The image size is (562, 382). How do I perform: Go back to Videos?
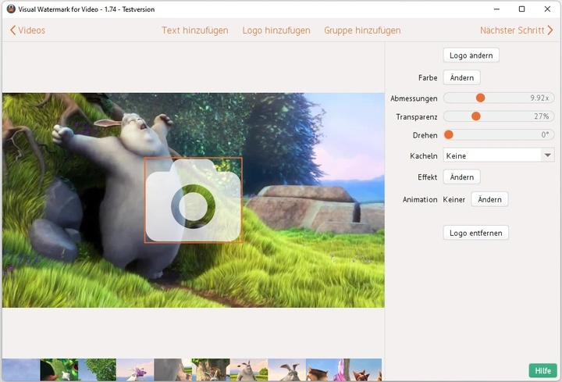[x=27, y=30]
